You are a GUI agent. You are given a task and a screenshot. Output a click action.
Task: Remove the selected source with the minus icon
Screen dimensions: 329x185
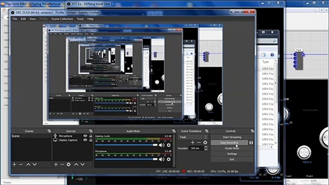[x=62, y=164]
